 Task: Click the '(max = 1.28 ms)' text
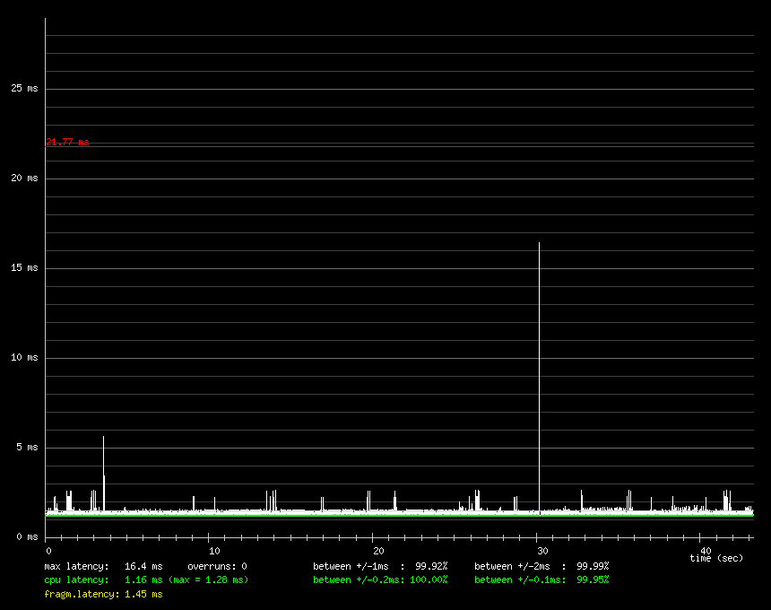coord(209,580)
